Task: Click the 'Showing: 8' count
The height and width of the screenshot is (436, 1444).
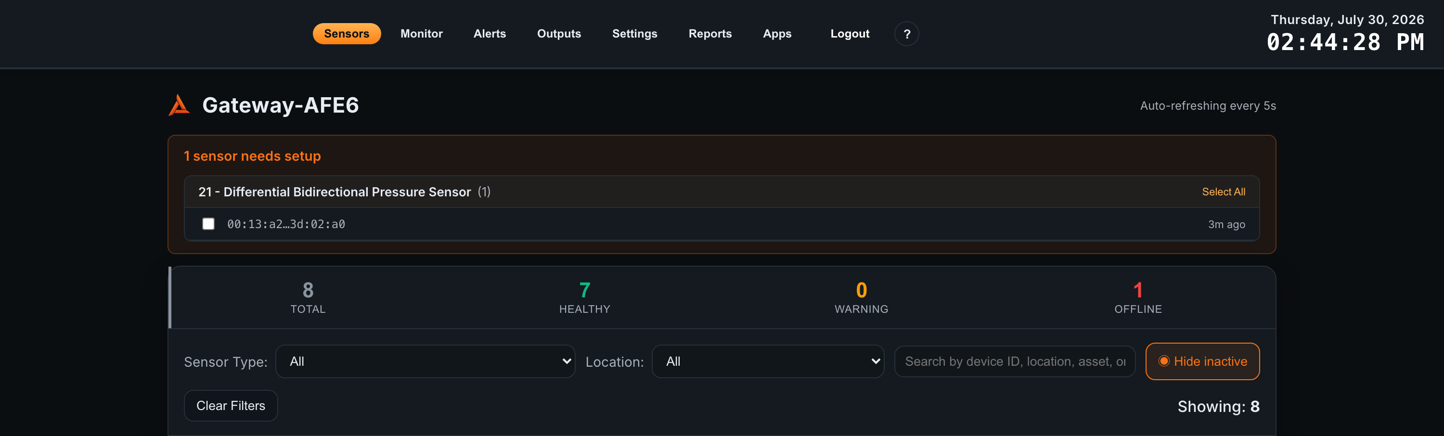Action: tap(1218, 406)
